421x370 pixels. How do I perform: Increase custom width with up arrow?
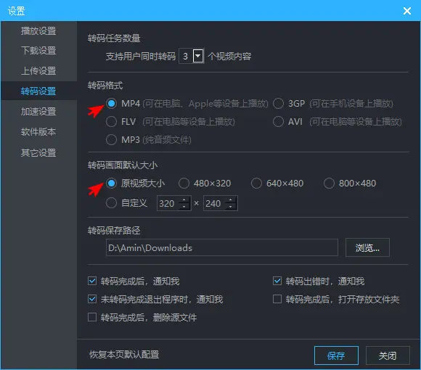click(184, 200)
